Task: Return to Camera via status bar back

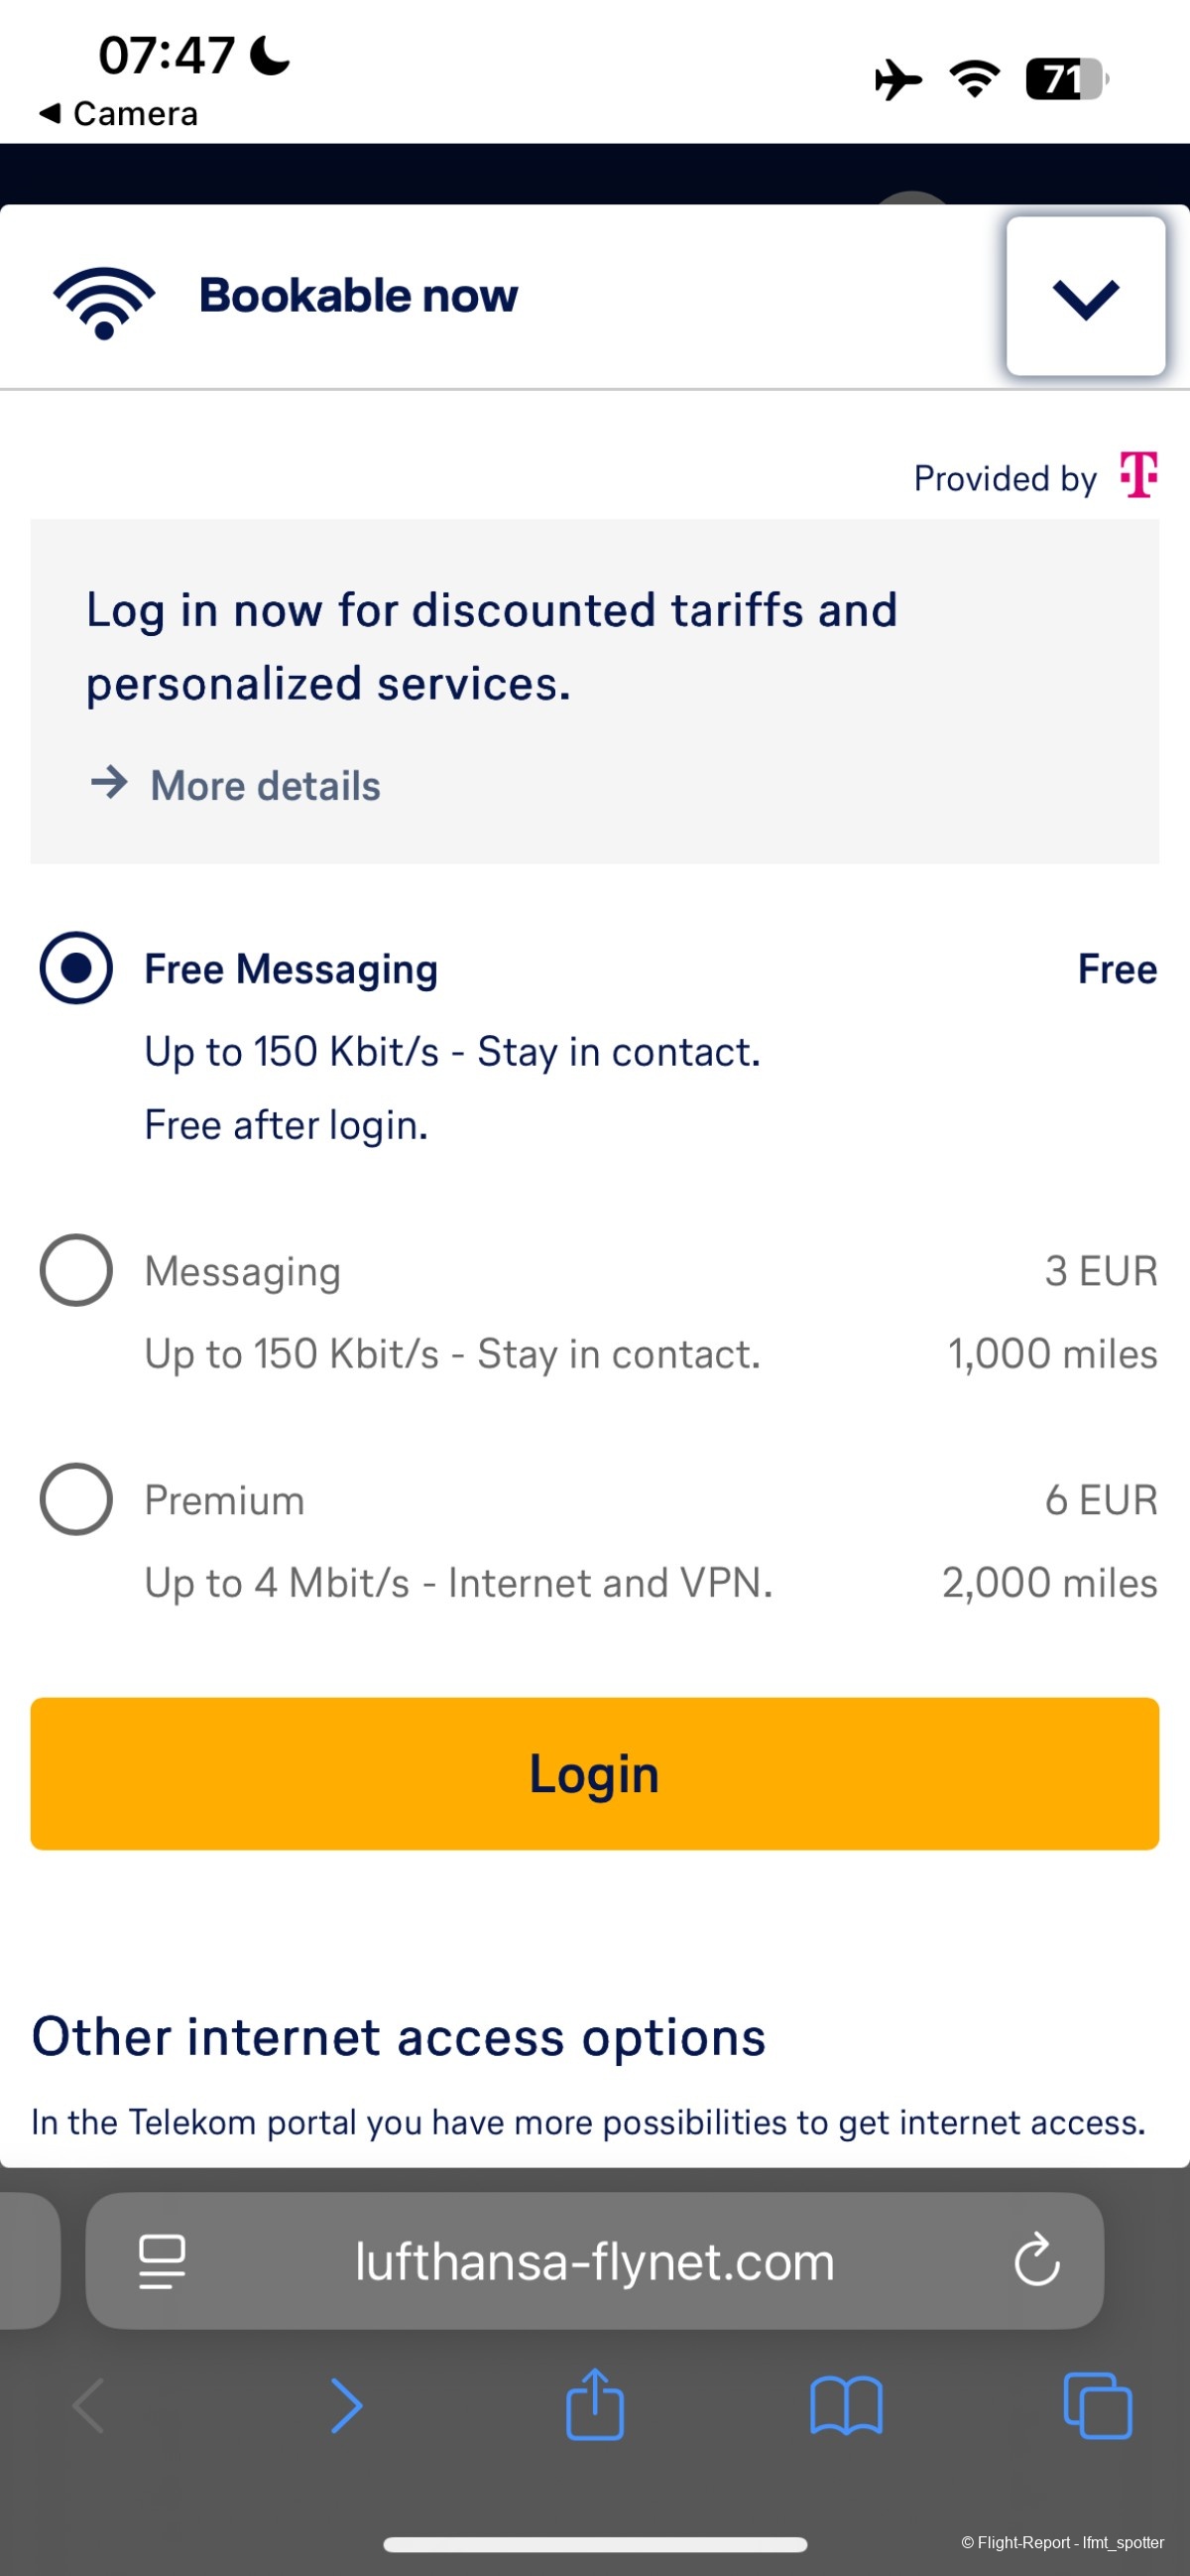Action: coord(120,114)
